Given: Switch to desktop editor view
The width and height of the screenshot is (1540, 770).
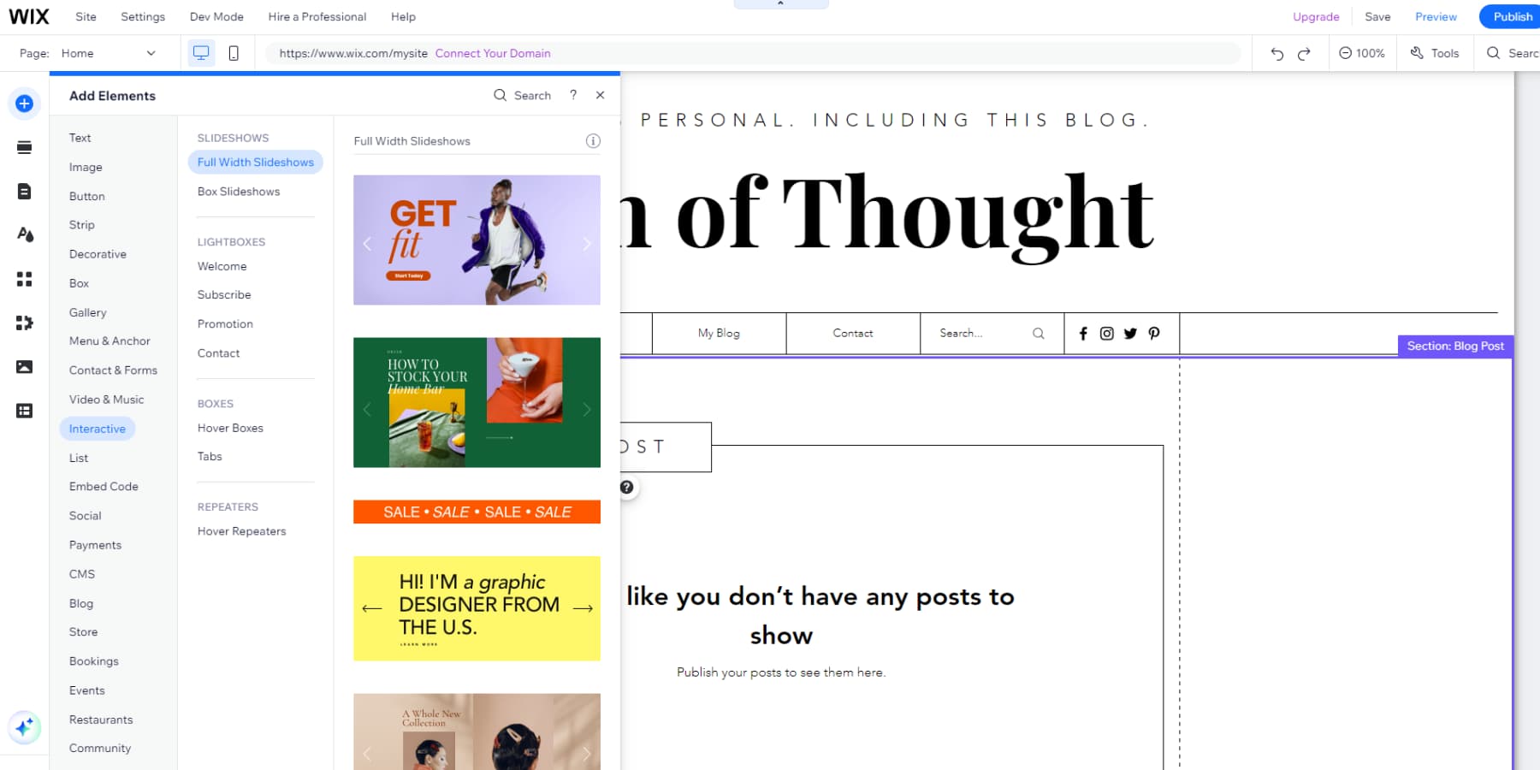Looking at the screenshot, I should pyautogui.click(x=200, y=52).
